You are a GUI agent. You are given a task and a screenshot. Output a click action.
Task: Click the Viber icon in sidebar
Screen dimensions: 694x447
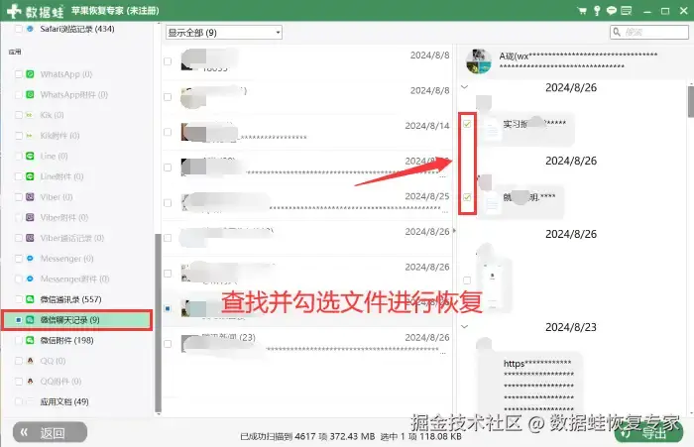(30, 197)
